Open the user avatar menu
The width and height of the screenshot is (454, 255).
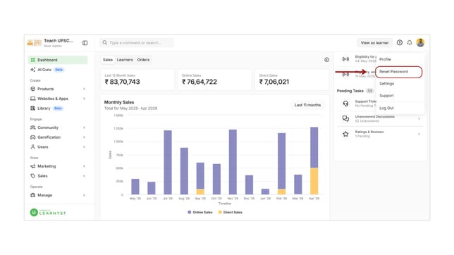pyautogui.click(x=420, y=42)
